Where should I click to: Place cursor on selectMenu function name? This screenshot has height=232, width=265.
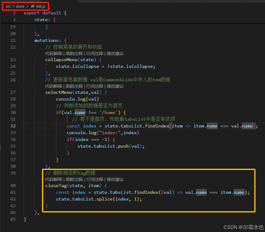[59, 92]
